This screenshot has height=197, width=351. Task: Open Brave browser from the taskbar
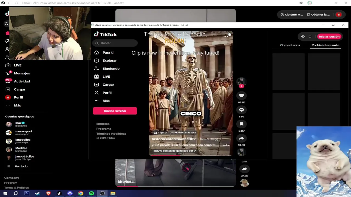coord(48,193)
